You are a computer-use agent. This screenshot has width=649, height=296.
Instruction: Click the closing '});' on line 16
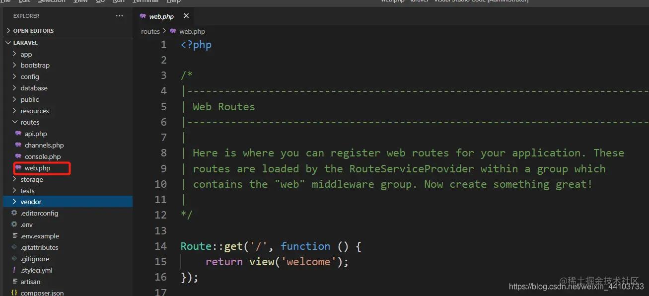[x=190, y=277]
